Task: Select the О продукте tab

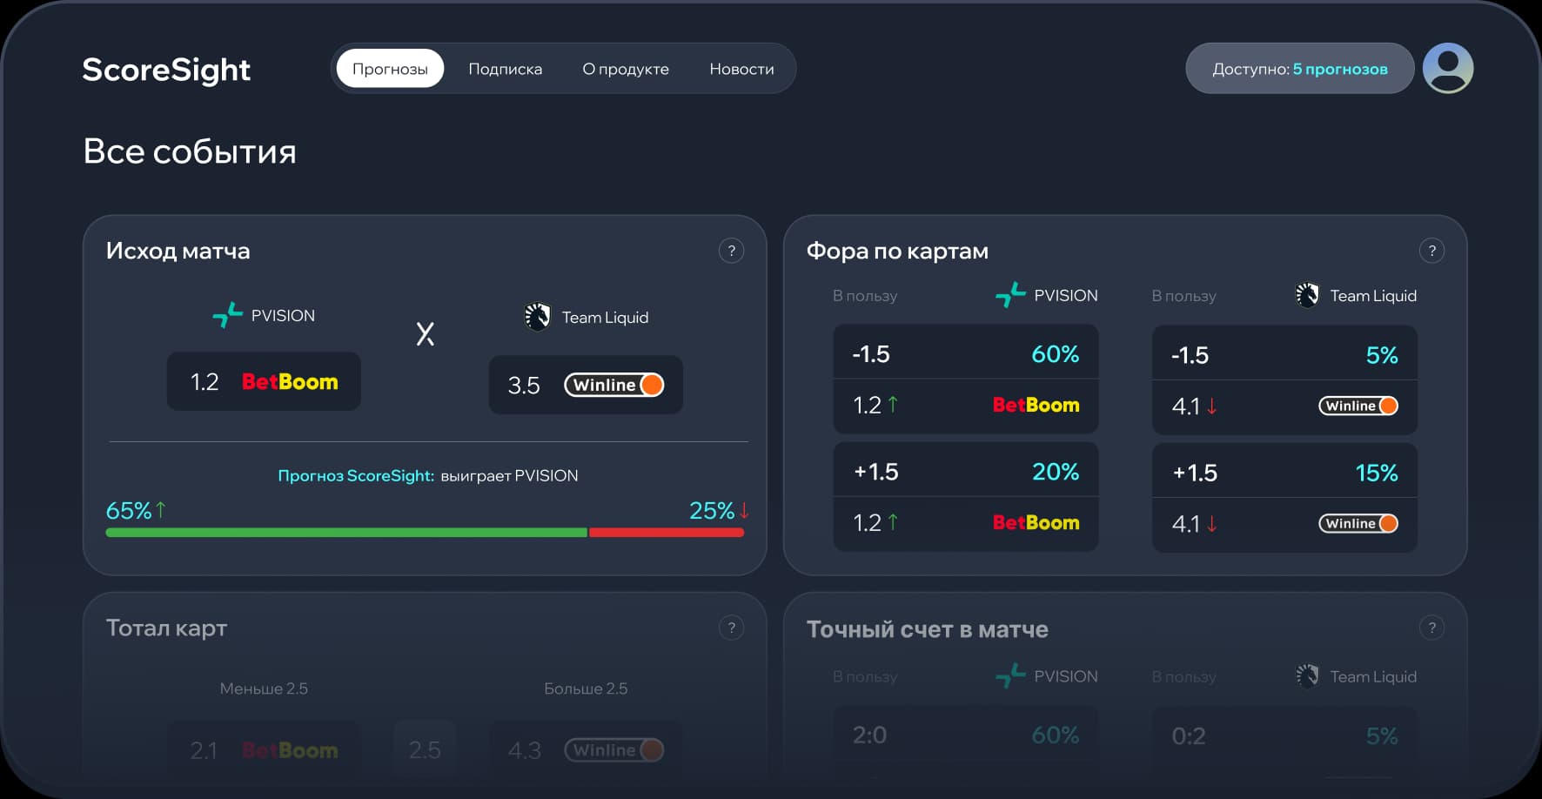Action: point(626,68)
